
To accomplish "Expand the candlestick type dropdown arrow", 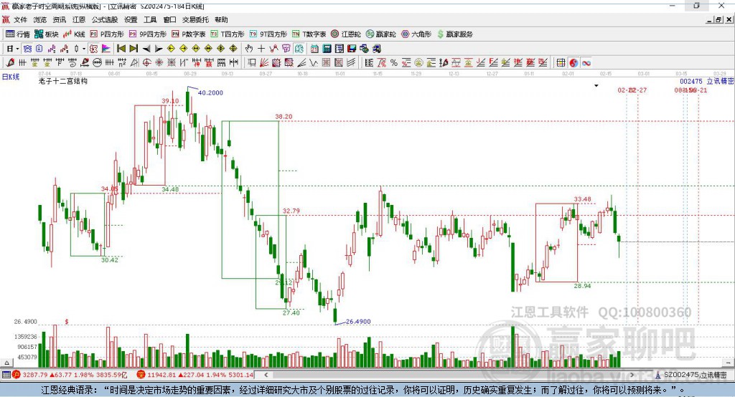I will [84, 49].
